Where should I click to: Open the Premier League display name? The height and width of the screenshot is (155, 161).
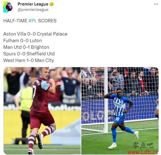click(x=33, y=4)
